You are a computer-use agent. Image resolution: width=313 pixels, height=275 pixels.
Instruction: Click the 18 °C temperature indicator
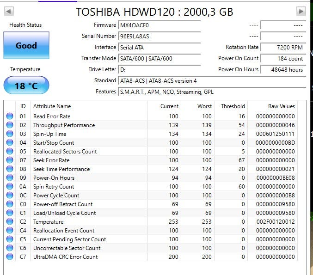[x=26, y=86]
